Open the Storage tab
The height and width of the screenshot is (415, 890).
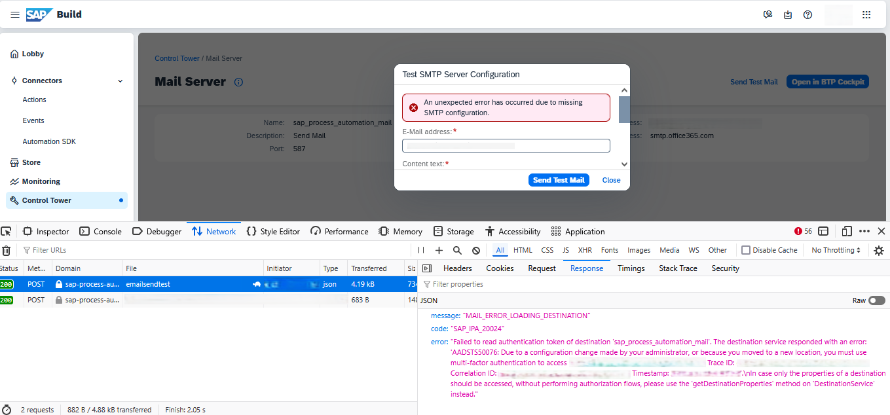coord(453,231)
